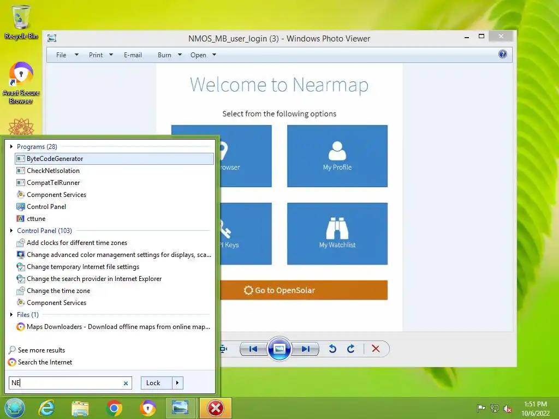This screenshot has height=419, width=559.
Task: Click the taskbar clock showing 1:51 PM
Action: [536, 409]
